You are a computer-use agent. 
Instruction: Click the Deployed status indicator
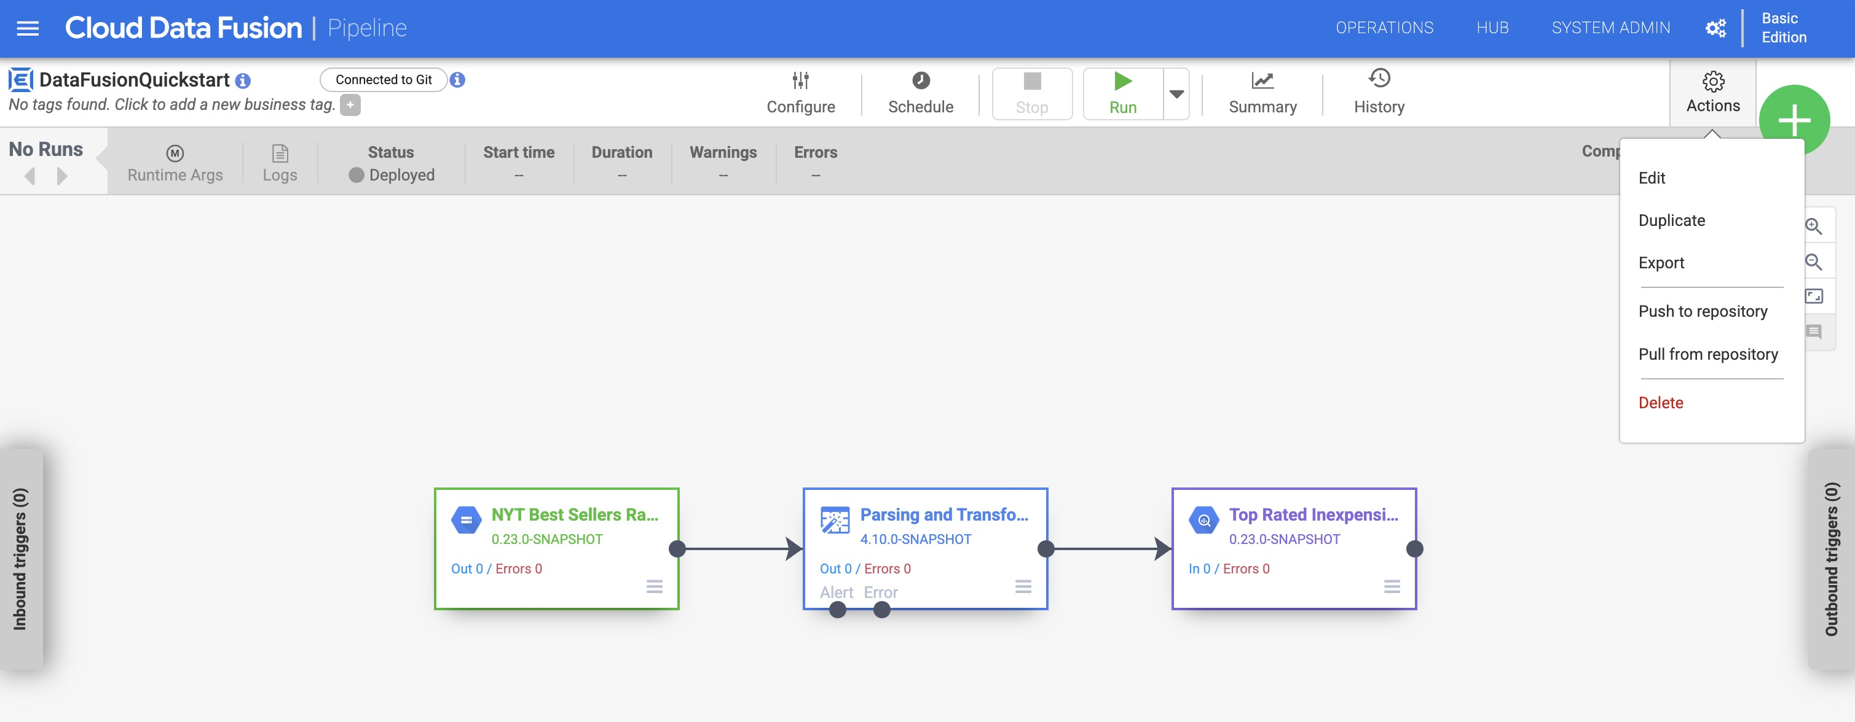point(390,174)
